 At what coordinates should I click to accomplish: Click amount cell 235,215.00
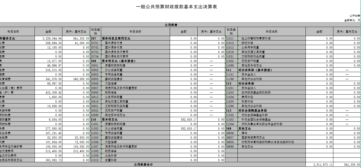coord(48,70)
